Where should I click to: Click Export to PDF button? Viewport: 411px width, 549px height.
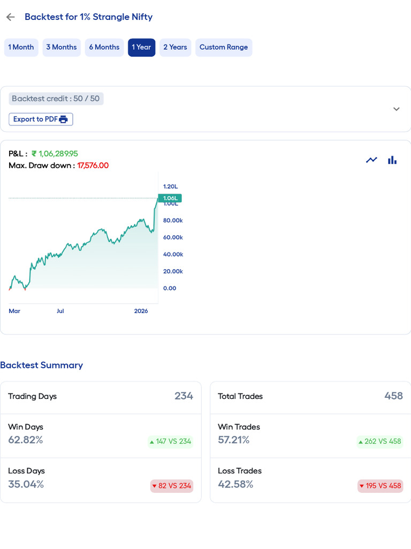click(x=41, y=119)
